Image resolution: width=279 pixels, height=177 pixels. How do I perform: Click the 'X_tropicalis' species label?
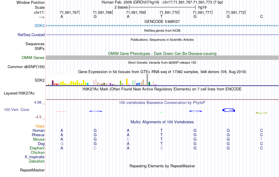tap(35, 157)
